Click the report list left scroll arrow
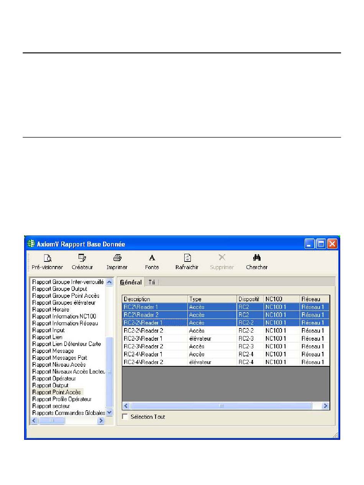This screenshot has height=485, width=364. pyautogui.click(x=34, y=421)
